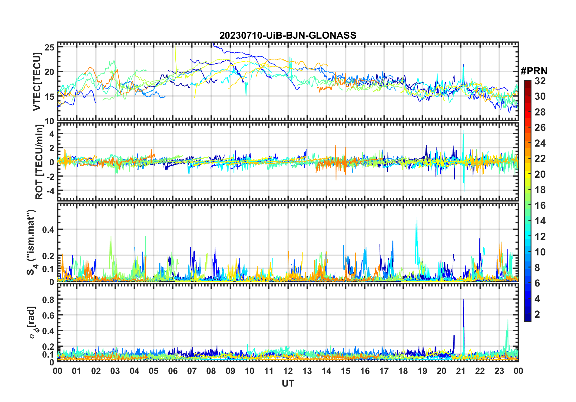Click the UT x-axis label
Image resolution: width=576 pixels, height=402 pixels.
tap(288, 384)
